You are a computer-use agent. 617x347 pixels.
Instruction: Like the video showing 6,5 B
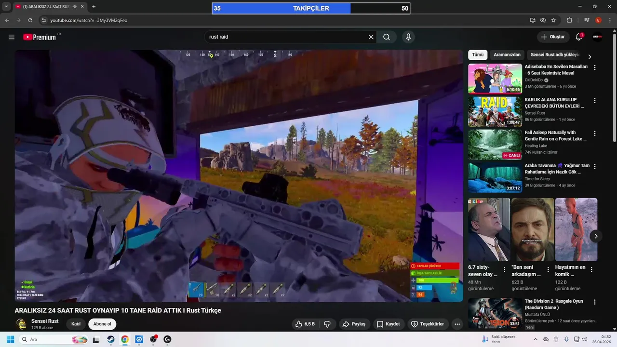tap(305, 324)
